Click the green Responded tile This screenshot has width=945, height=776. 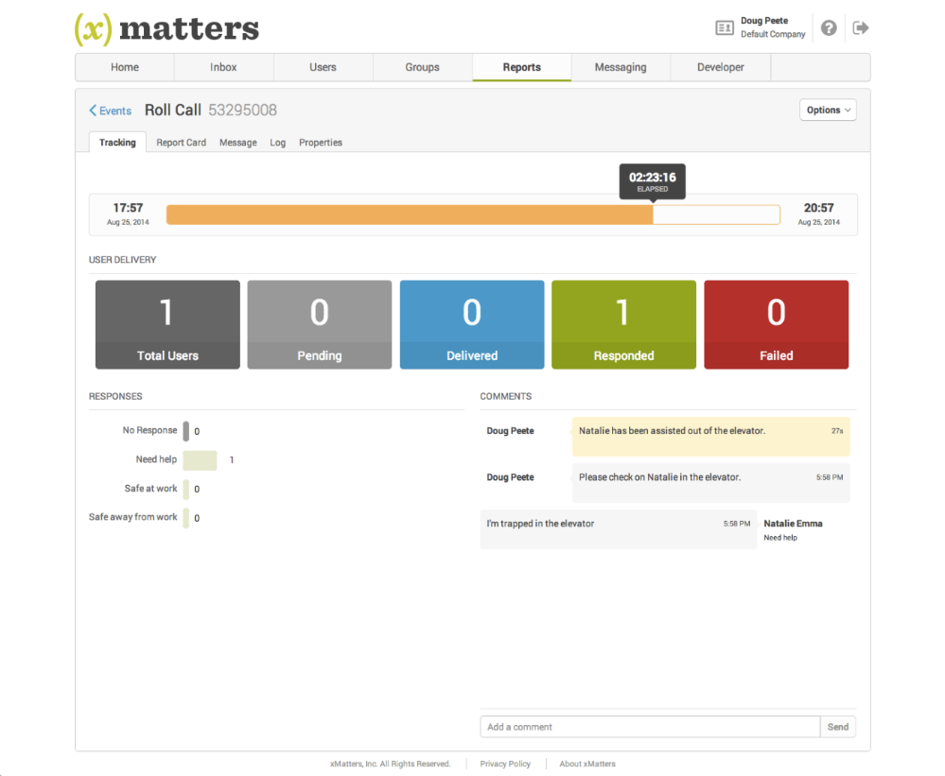tap(623, 324)
